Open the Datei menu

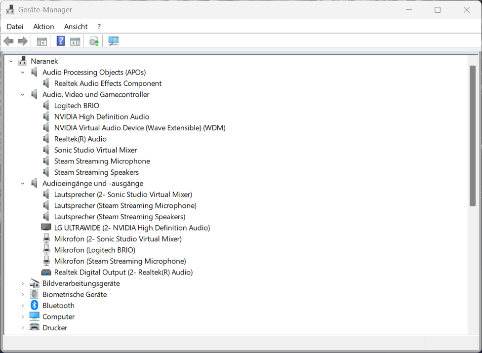point(15,27)
